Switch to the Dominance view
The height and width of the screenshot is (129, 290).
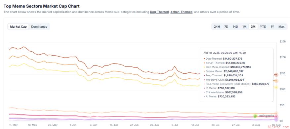(x=39, y=27)
